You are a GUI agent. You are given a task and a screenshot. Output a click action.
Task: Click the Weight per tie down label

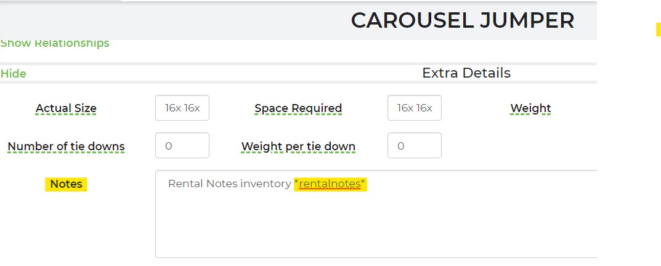pyautogui.click(x=298, y=147)
